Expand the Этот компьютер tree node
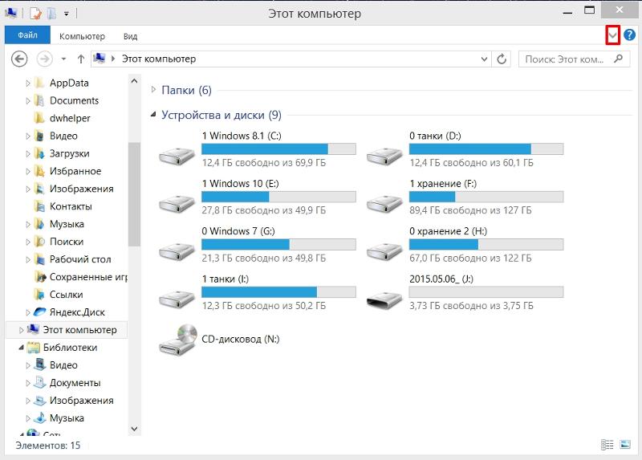Image resolution: width=642 pixels, height=460 pixels. click(x=22, y=329)
